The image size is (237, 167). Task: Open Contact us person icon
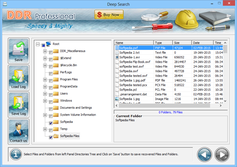19,132
